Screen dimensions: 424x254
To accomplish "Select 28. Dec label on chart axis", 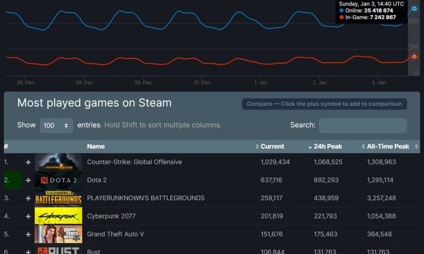I will [25, 83].
